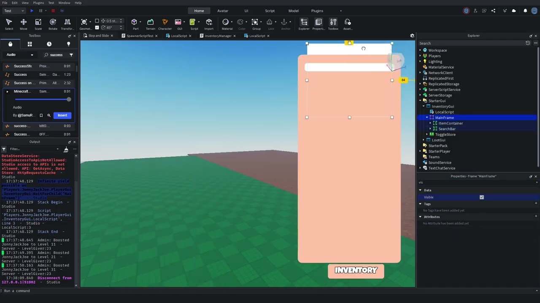Activate the Move tool
The width and height of the screenshot is (540, 303).
(24, 24)
